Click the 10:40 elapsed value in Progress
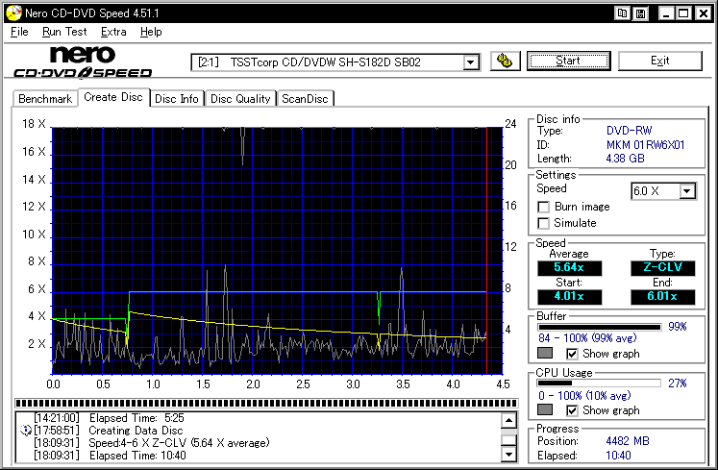The image size is (718, 470). pyautogui.click(x=618, y=456)
